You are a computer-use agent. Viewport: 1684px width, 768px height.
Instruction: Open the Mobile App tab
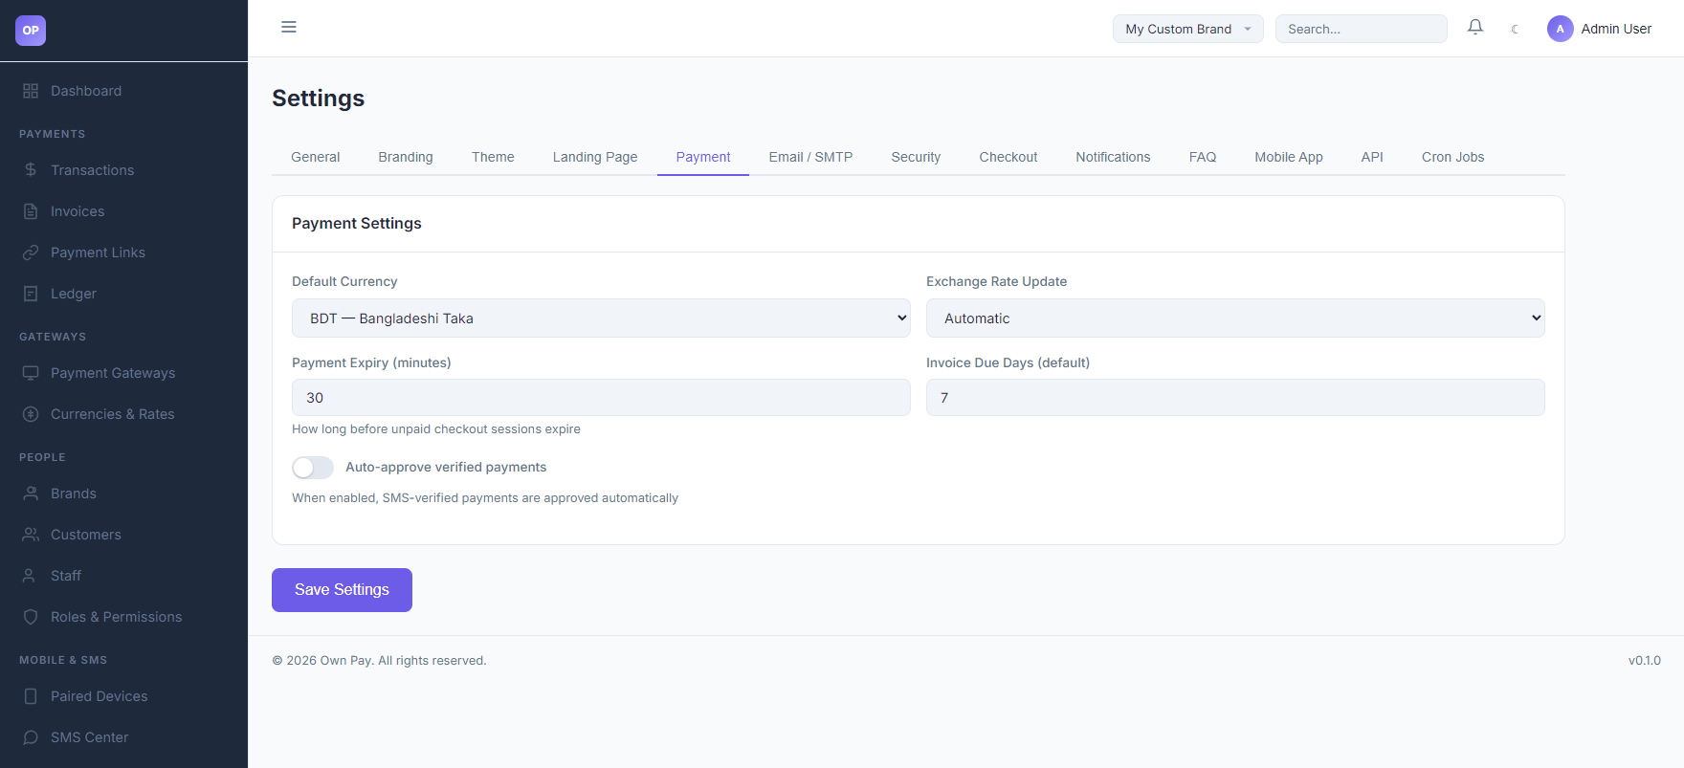pyautogui.click(x=1289, y=157)
